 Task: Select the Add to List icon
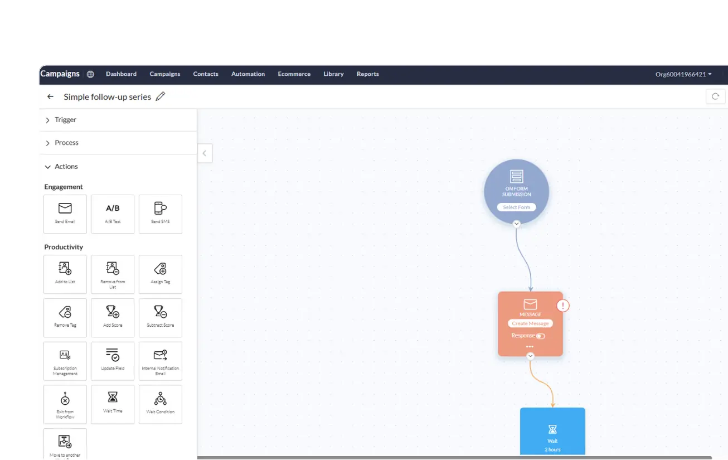tap(65, 269)
